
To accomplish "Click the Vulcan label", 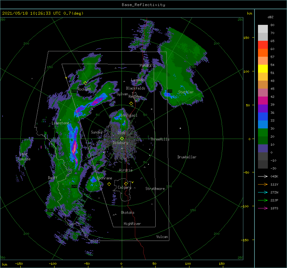I will point(162,237).
